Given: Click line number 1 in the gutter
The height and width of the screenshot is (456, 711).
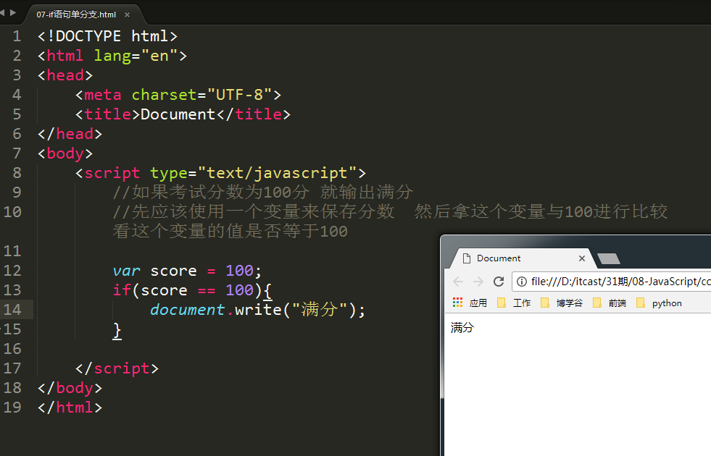Looking at the screenshot, I should pos(17,36).
